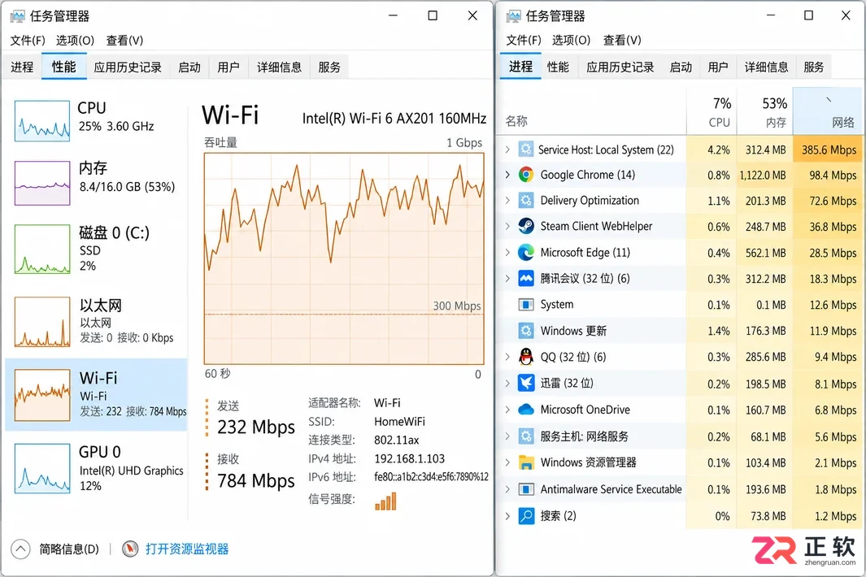The height and width of the screenshot is (577, 866).
Task: Click the 迅雷 process icon
Action: point(526,384)
